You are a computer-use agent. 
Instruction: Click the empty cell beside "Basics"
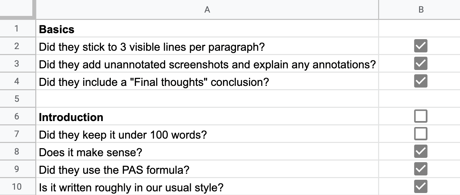tap(420, 29)
